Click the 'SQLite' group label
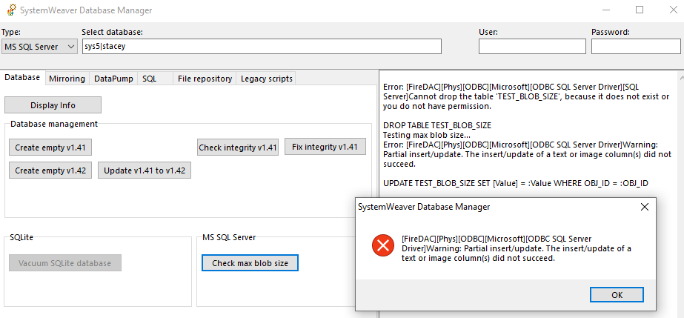Image resolution: width=684 pixels, height=318 pixels. 21,237
